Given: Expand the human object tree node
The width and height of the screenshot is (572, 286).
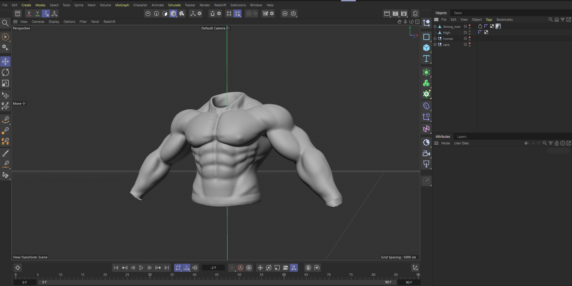Looking at the screenshot, I should 435,39.
